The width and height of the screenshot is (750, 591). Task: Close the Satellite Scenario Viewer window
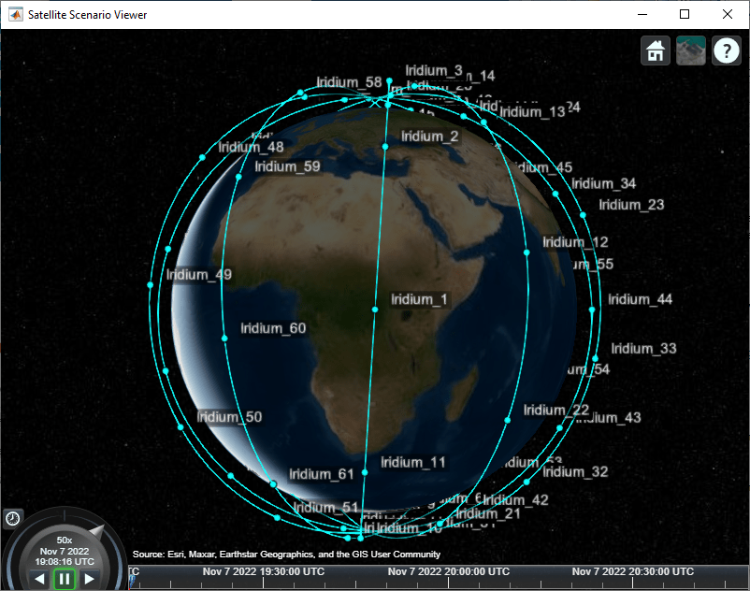(728, 14)
